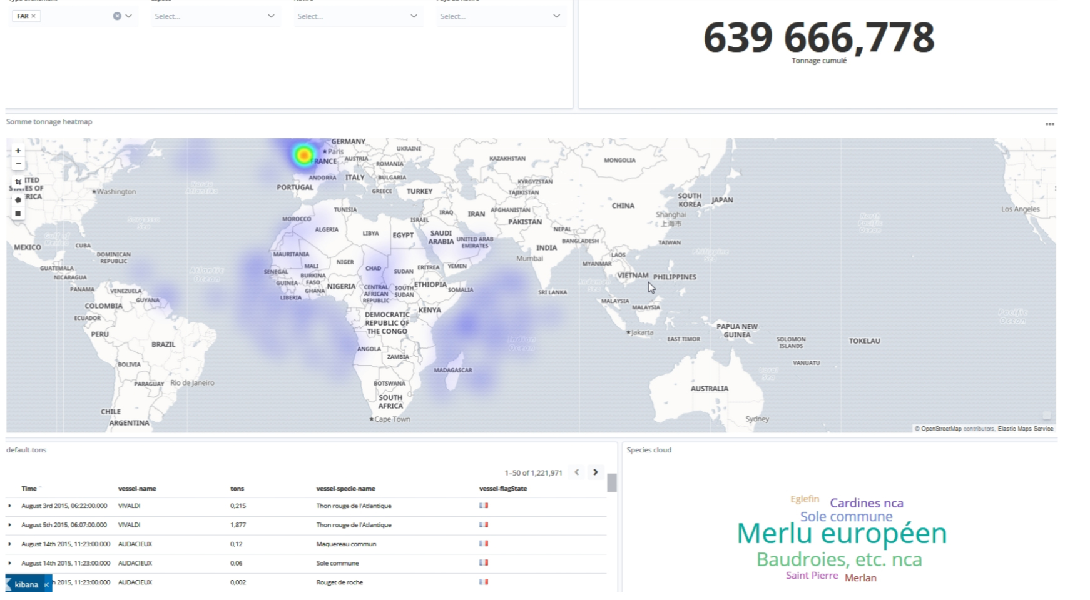Click the heatmap hotspot near France
This screenshot has height=600, width=1090.
pos(304,155)
